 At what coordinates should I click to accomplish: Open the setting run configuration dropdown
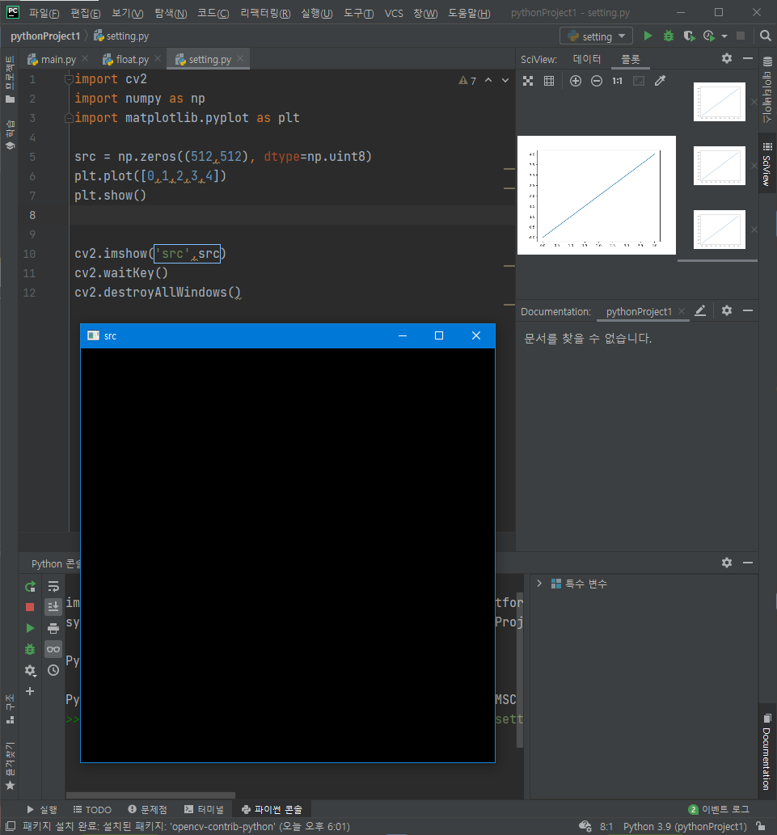(596, 36)
